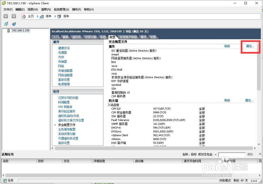The height and width of the screenshot is (184, 263).
Task: Open 属性 for the 服务 section
Action: coord(250,46)
